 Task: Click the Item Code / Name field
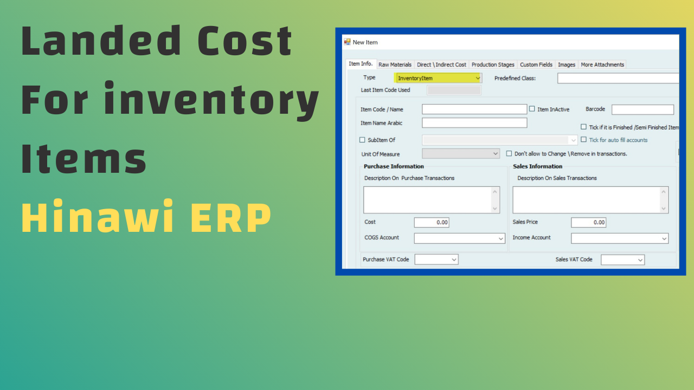474,109
